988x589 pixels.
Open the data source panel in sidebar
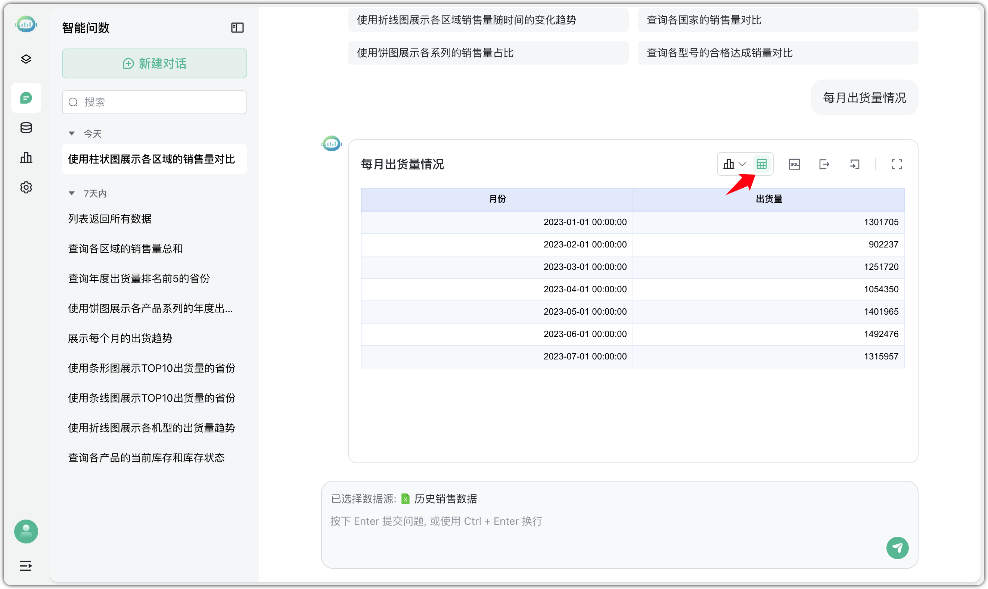click(26, 127)
